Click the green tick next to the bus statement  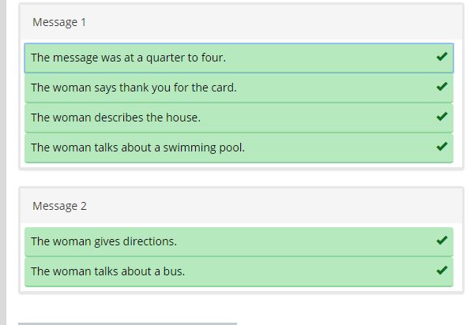pos(442,271)
